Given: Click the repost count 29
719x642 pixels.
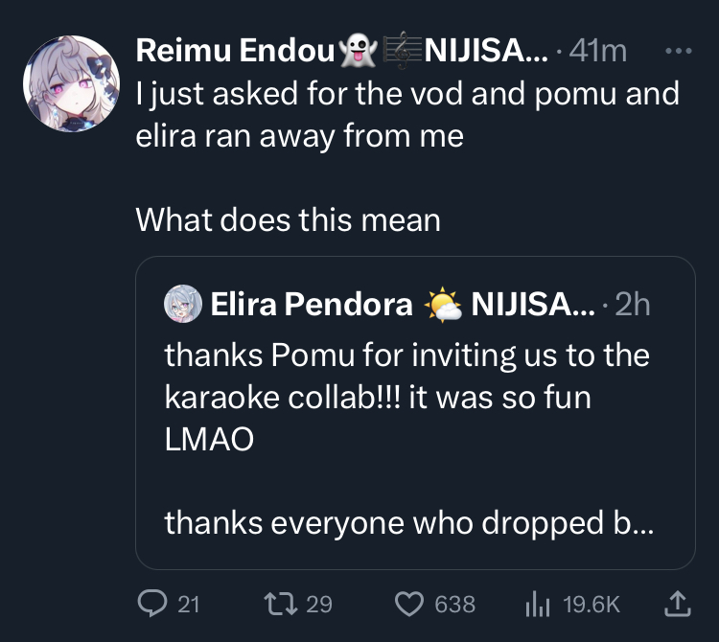Looking at the screenshot, I should [x=319, y=604].
